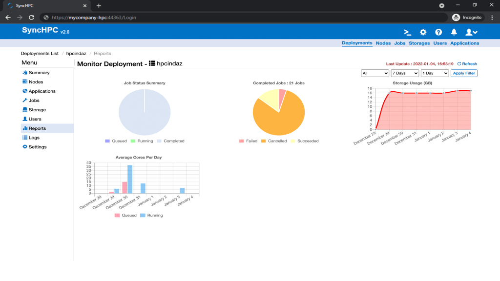Open the terminal console icon in header
The image size is (500, 281).
pos(408,32)
